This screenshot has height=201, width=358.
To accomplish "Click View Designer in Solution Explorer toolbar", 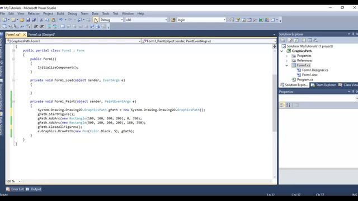I will pyautogui.click(x=309, y=40).
